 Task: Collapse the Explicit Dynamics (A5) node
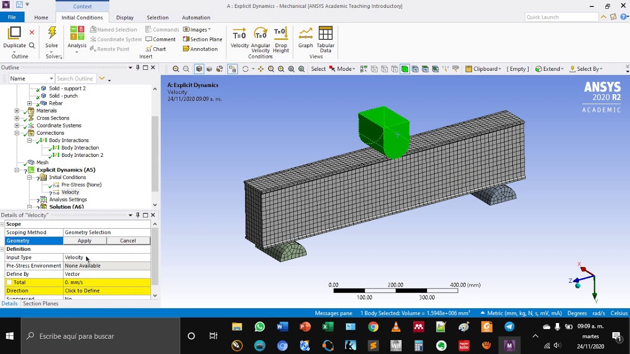17,170
